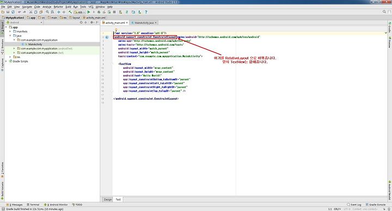392x211 pixels.
Task: Open the TODO tool window
Action: pos(77,204)
